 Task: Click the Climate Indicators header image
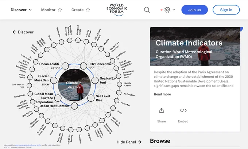(x=195, y=47)
